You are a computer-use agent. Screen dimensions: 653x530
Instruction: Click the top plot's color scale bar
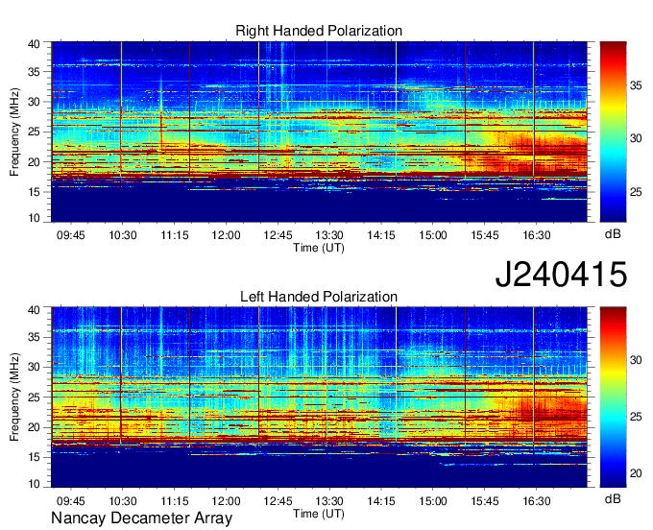613,132
